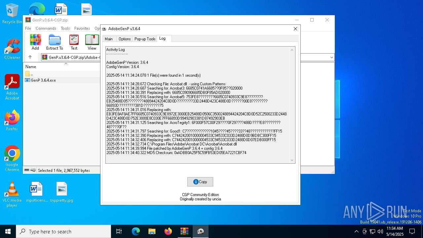The image size is (423, 238).
Task: Switch to AdobeGenP taskbar icon
Action: coord(200,231)
